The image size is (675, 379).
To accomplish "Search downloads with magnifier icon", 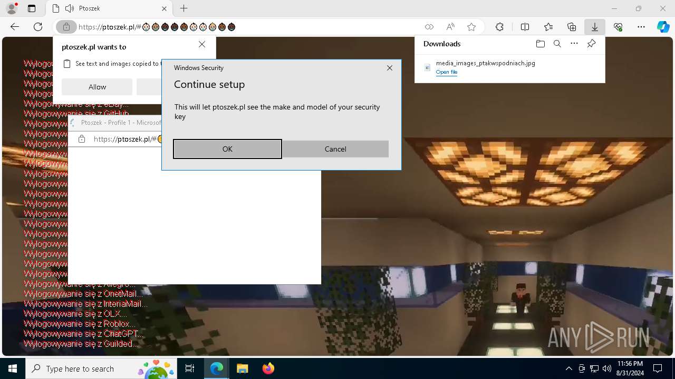I will click(557, 44).
